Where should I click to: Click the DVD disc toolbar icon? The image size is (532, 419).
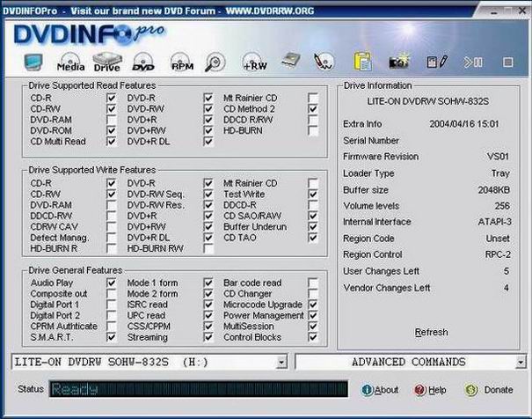coord(143,62)
